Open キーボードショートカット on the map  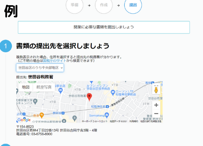pos(95,121)
